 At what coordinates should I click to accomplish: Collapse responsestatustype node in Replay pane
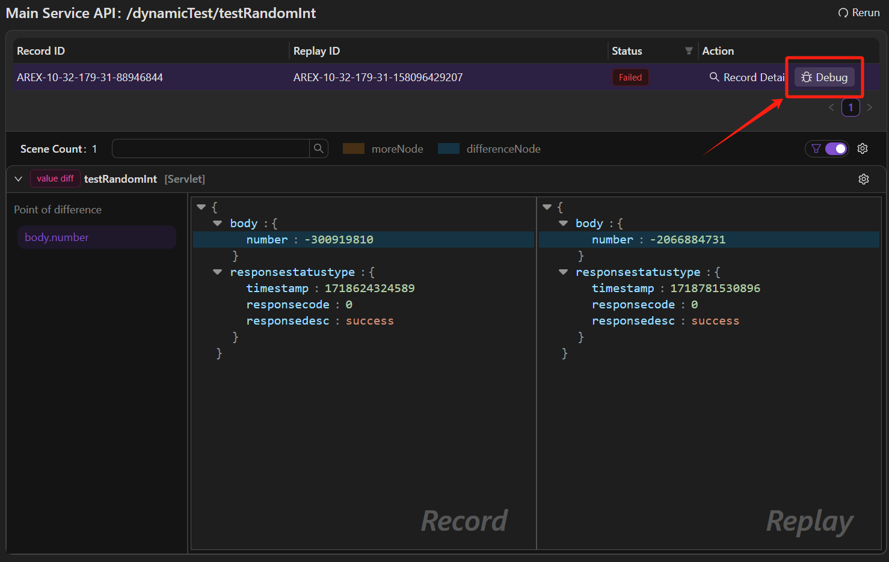click(564, 272)
